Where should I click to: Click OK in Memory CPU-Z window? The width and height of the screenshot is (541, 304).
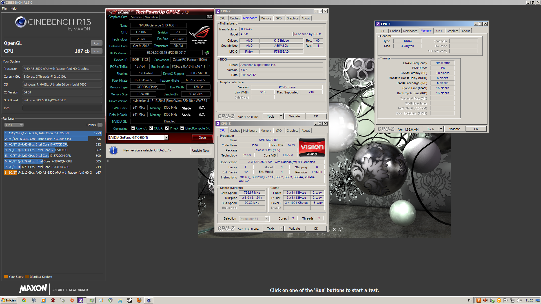[476, 129]
